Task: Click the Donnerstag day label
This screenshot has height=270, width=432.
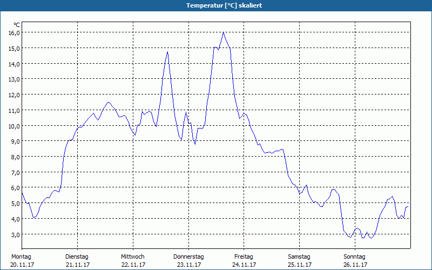Action: click(x=188, y=257)
